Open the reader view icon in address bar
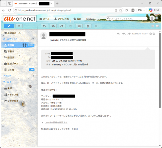162x148 pixels. (x=116, y=10)
